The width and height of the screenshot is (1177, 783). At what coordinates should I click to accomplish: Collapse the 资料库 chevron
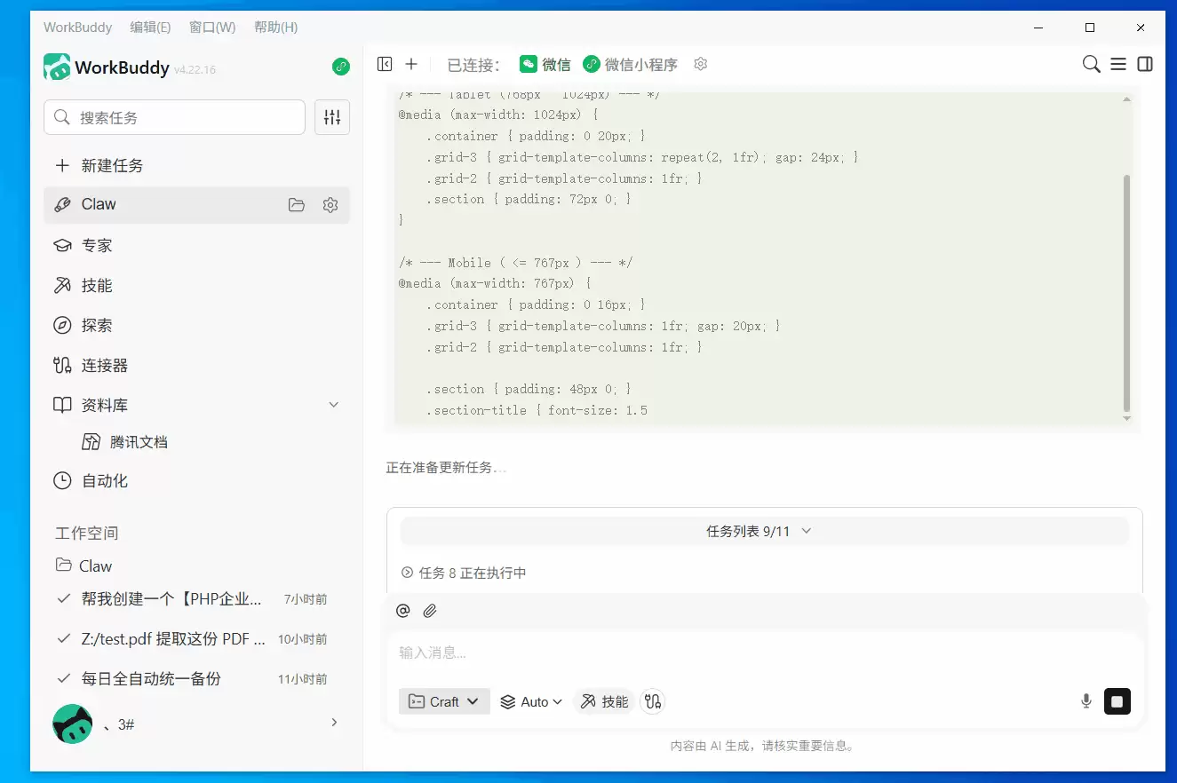click(x=334, y=405)
